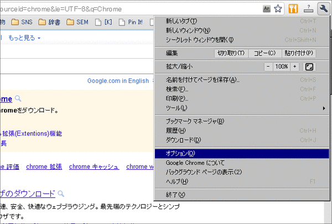Click the Pin It! bookmarklet
Viewport: 332px width, 224px height.
(x=131, y=22)
